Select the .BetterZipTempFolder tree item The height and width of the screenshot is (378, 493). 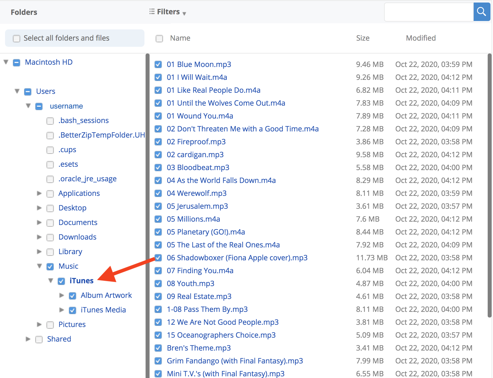(102, 135)
